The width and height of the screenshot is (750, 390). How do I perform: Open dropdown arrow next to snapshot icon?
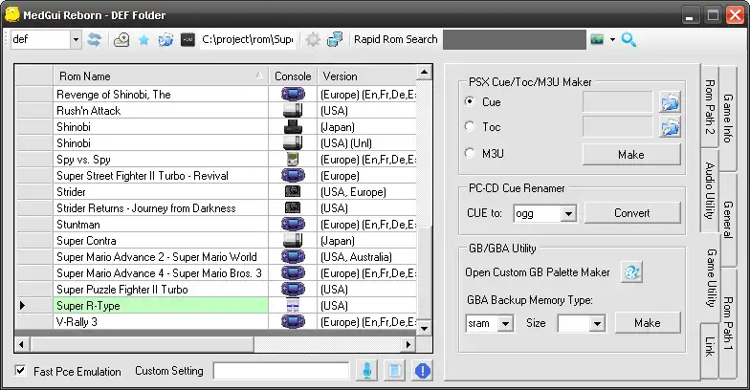click(x=612, y=40)
